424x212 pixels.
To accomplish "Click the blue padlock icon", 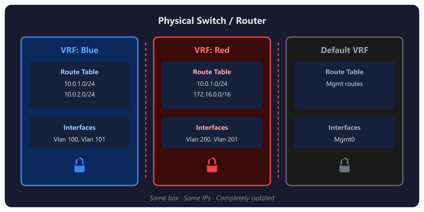I will pyautogui.click(x=79, y=165).
